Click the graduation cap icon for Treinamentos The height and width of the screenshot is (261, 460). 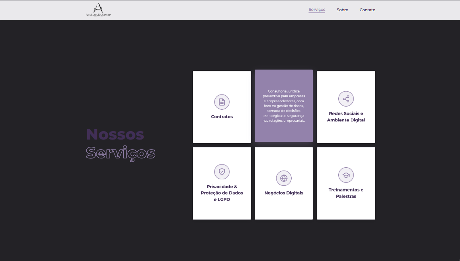[346, 175]
